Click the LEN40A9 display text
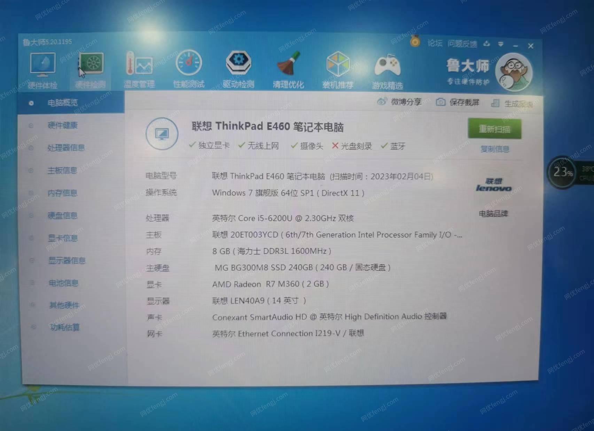594x431 pixels. pos(259,300)
